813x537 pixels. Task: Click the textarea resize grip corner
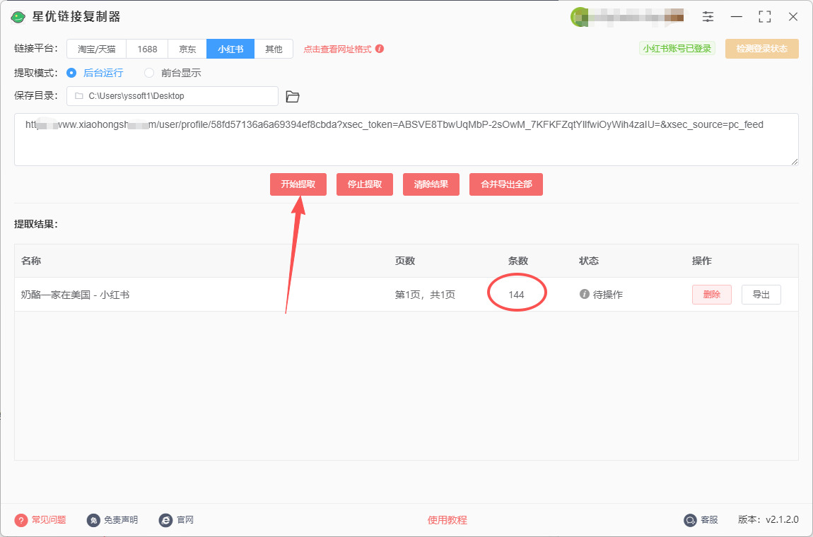point(795,162)
